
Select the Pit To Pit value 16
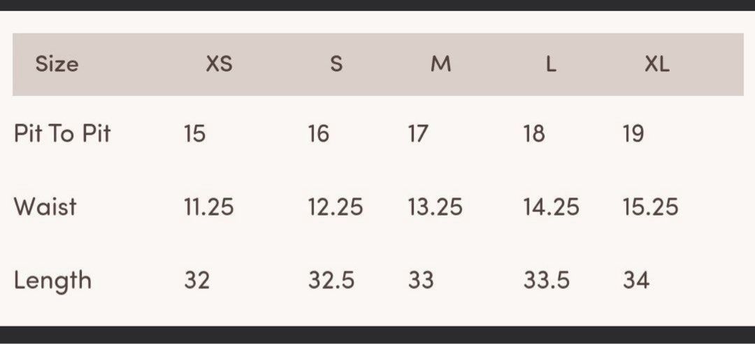(318, 133)
